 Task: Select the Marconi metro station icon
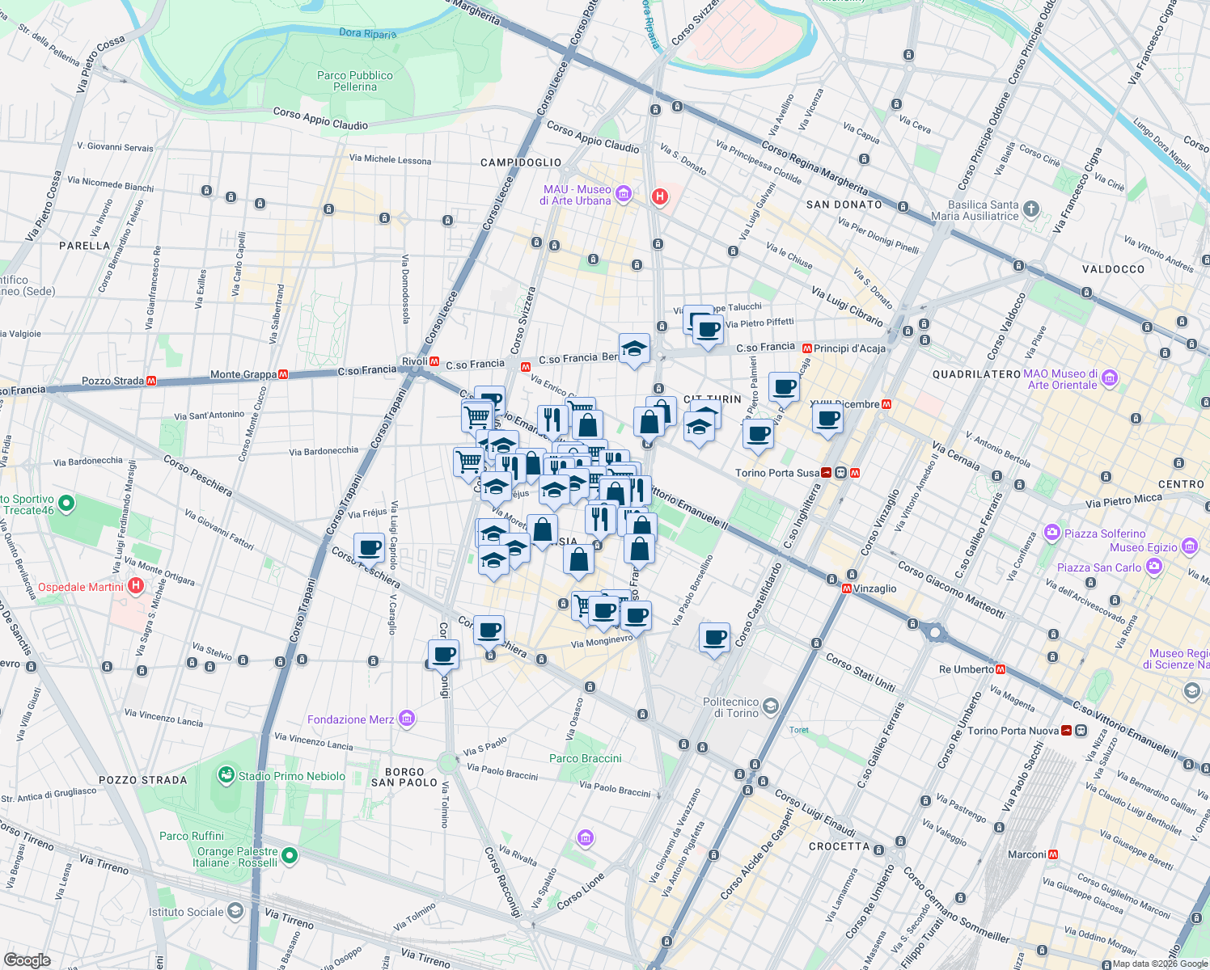click(1053, 854)
